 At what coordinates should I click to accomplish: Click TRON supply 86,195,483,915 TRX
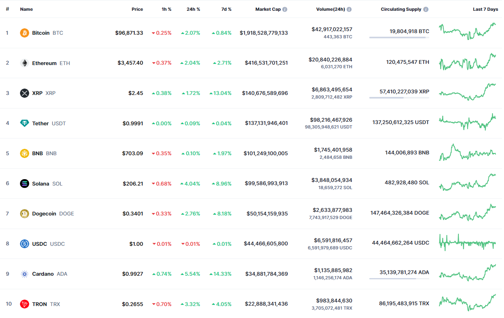point(404,304)
